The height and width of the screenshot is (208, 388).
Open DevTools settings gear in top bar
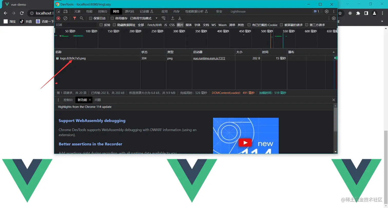tap(327, 12)
